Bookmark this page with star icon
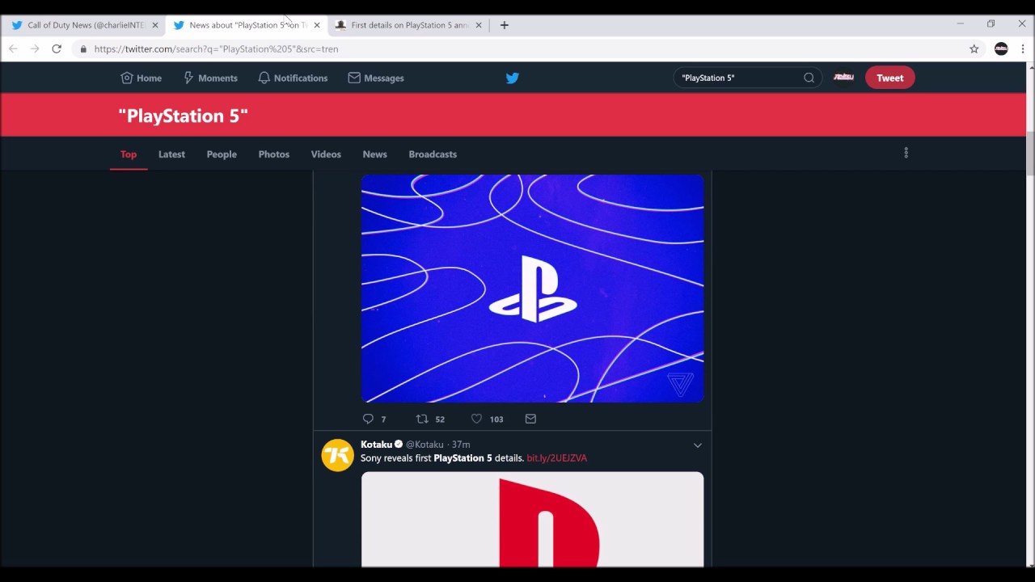Screen dimensions: 1035x582 tap(974, 48)
